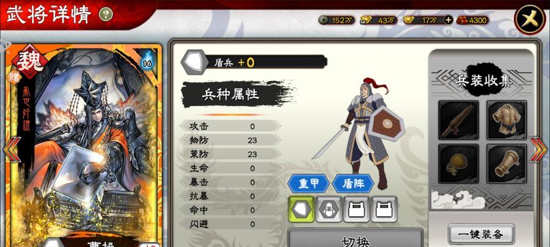Select the helmet equipment slot
Image resolution: width=550 pixels, height=247 pixels.
(458, 164)
